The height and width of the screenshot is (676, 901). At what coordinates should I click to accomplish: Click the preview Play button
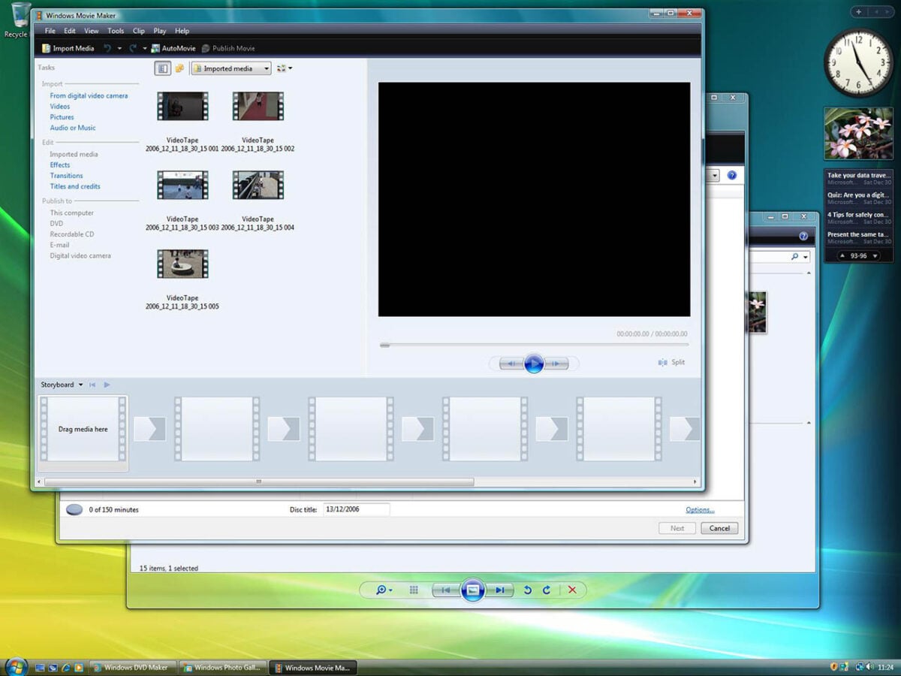pyautogui.click(x=534, y=364)
